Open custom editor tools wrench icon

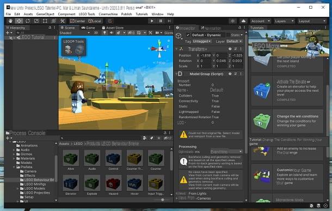(62, 21)
